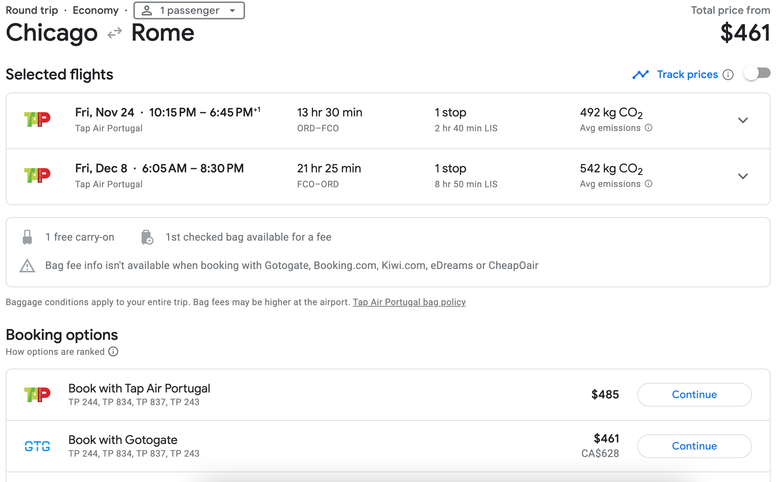Click '1 free carry-on' text
777x482 pixels.
[80, 237]
